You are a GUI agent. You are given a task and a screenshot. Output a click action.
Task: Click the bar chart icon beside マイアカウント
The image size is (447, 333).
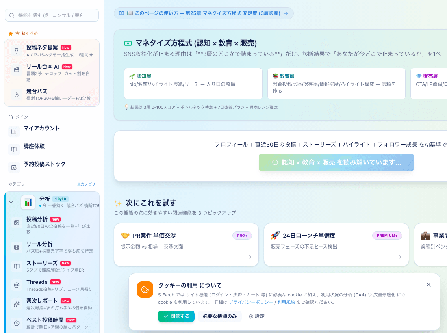(14, 131)
